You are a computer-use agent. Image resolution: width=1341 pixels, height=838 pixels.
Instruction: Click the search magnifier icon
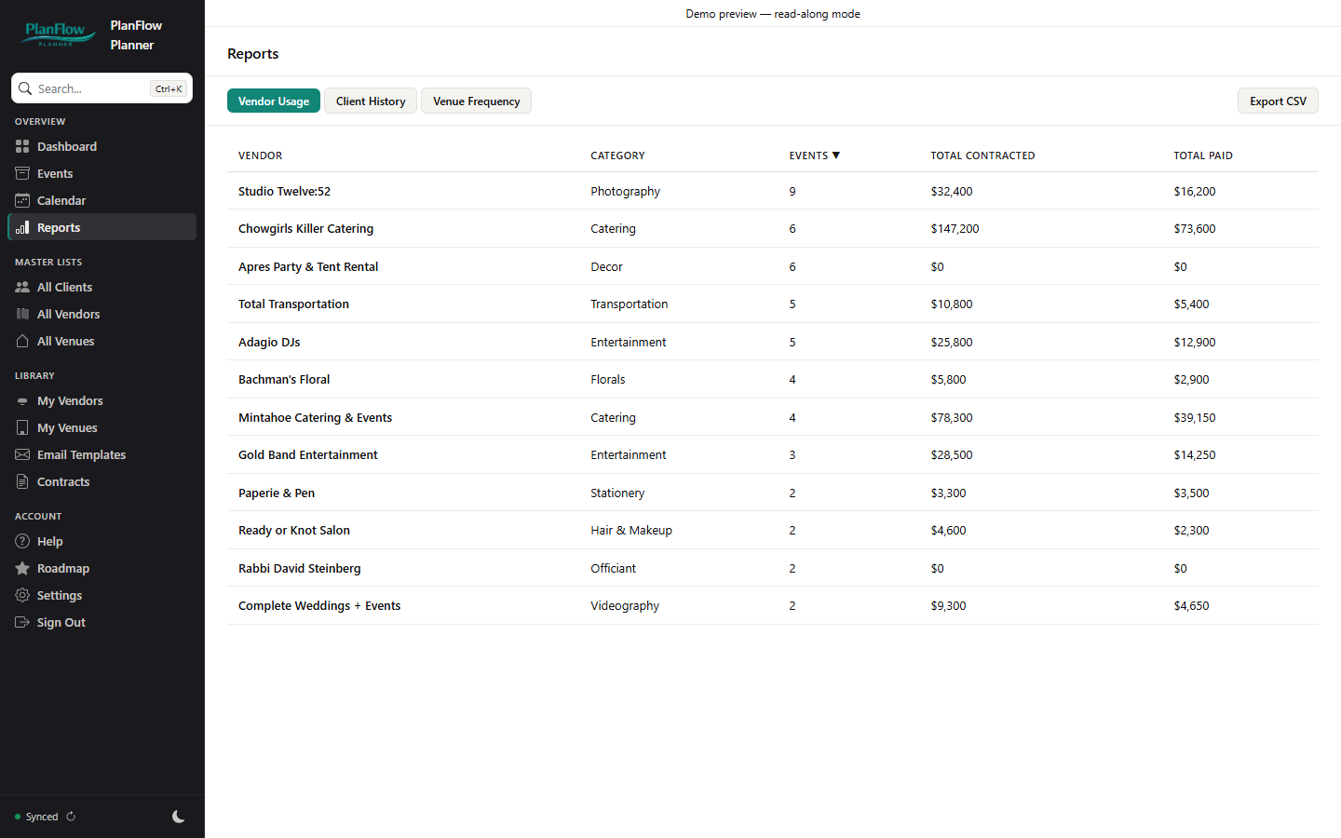25,88
